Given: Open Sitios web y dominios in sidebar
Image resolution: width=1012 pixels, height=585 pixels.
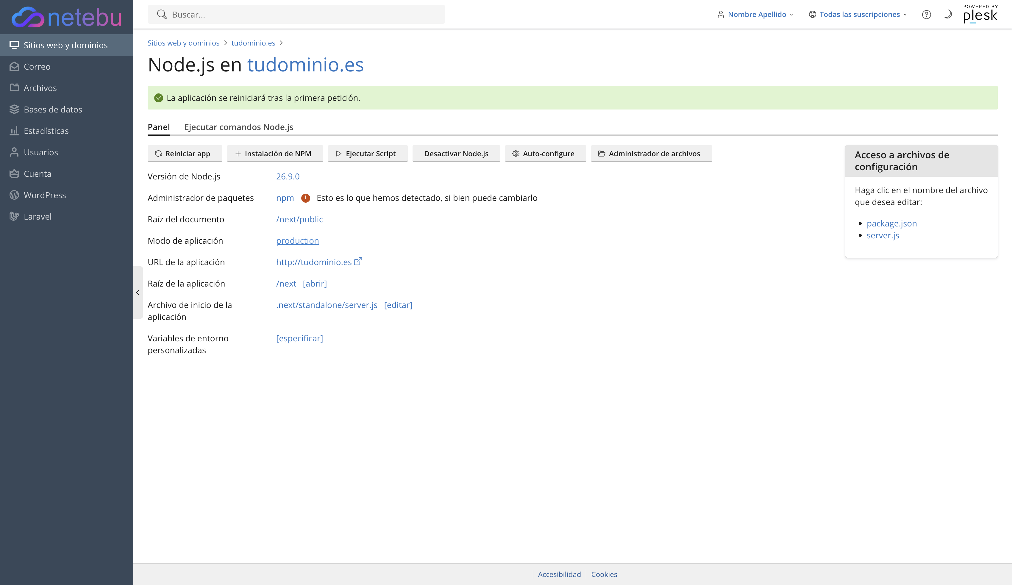Looking at the screenshot, I should (x=67, y=45).
